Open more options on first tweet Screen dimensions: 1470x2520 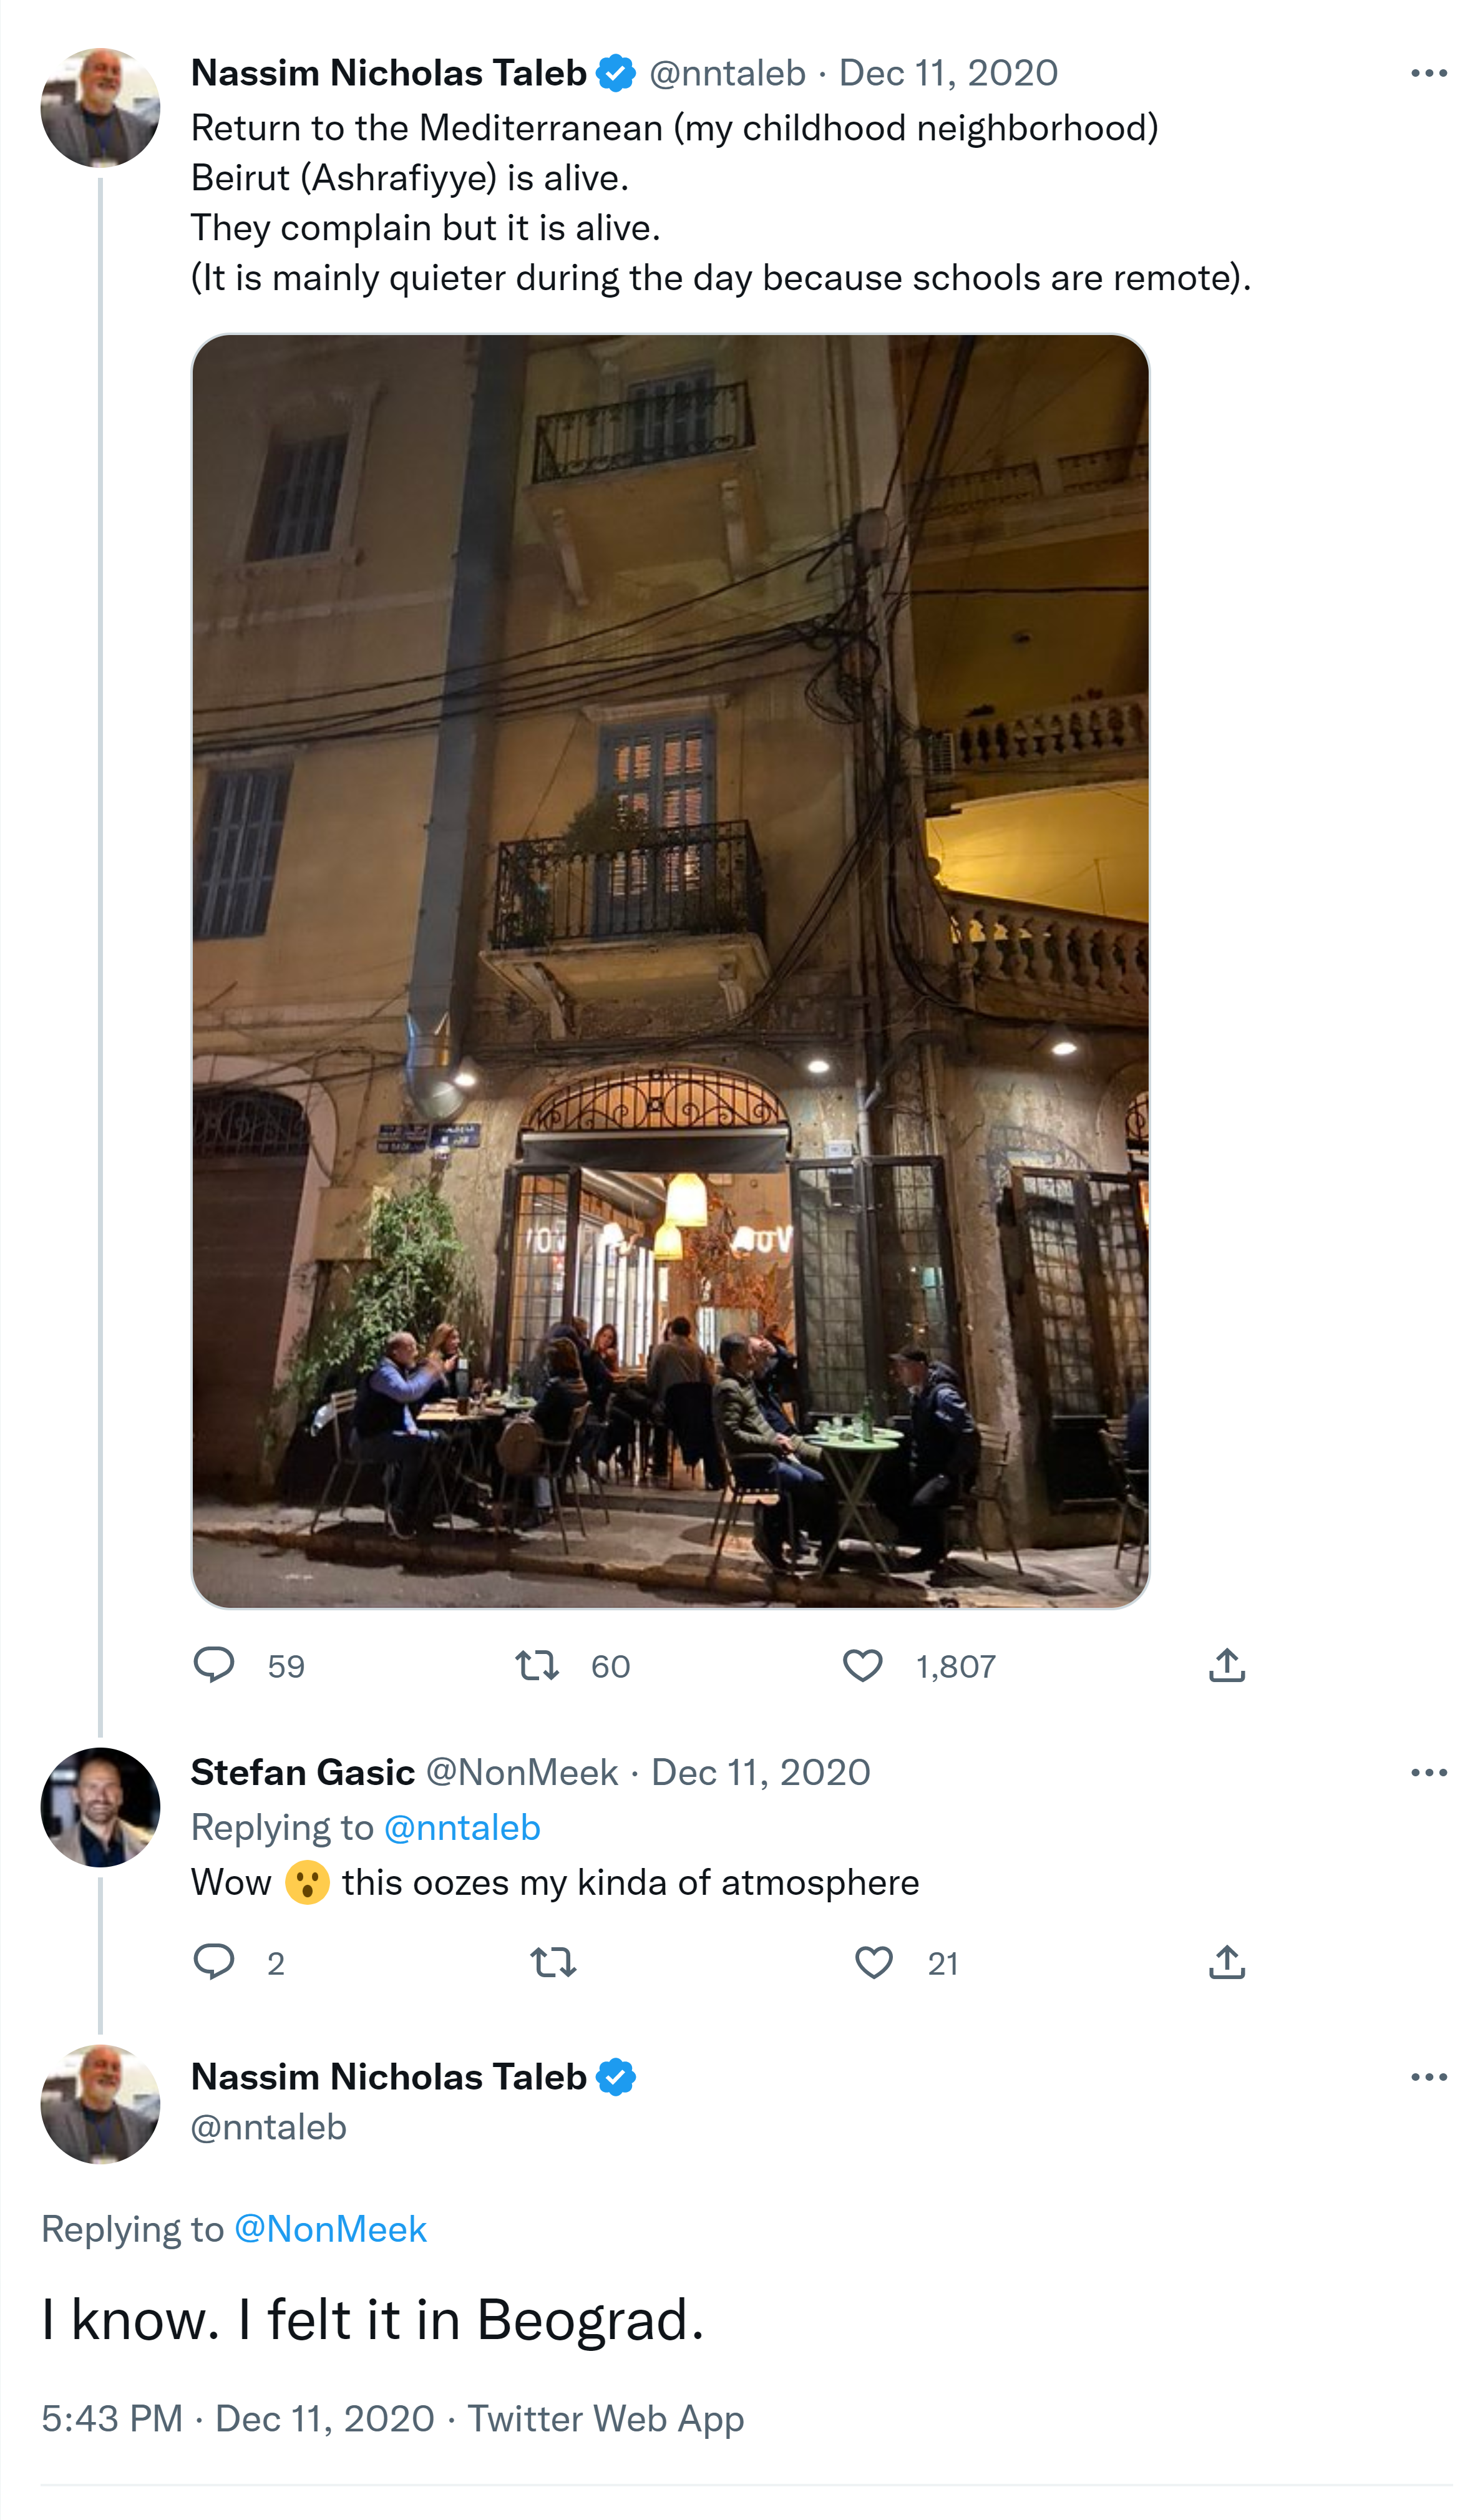tap(1428, 73)
